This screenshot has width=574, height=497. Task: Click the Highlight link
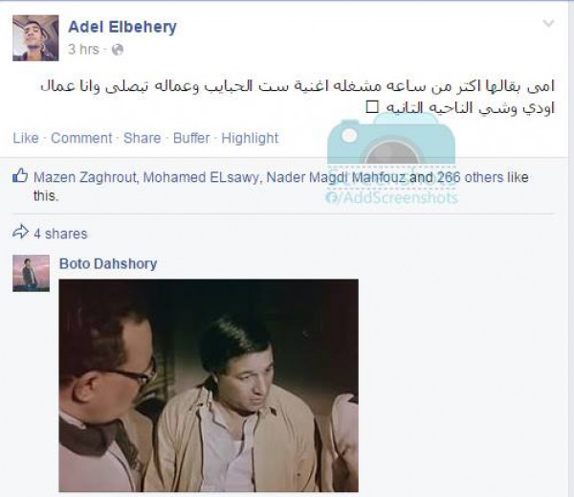[x=250, y=139]
